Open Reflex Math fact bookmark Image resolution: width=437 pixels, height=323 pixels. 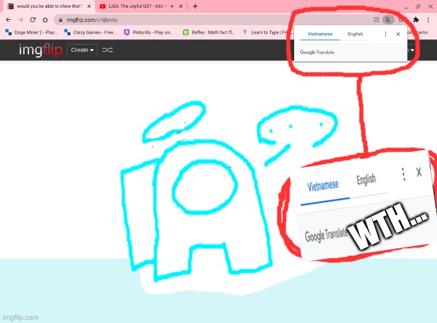208,32
